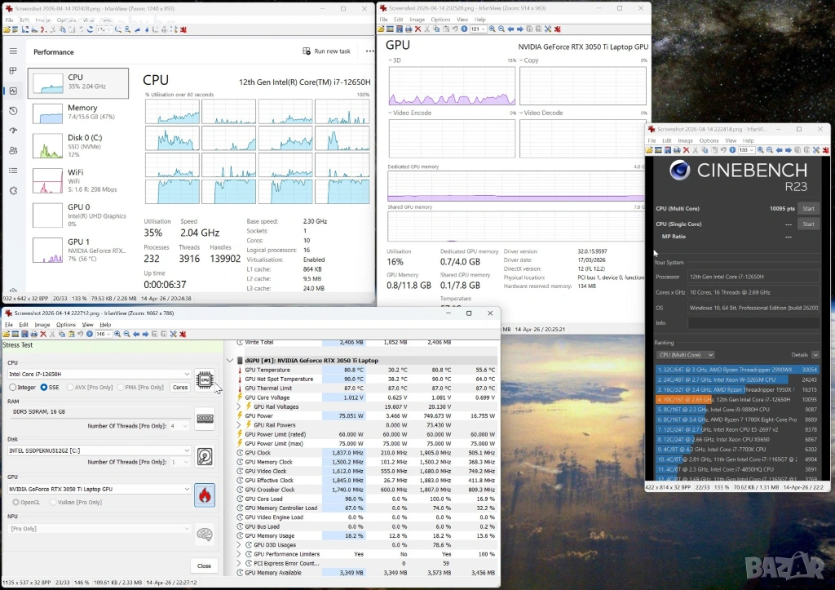This screenshot has height=590, width=835.
Task: Start GPU stress test with flame icon
Action: coord(204,495)
